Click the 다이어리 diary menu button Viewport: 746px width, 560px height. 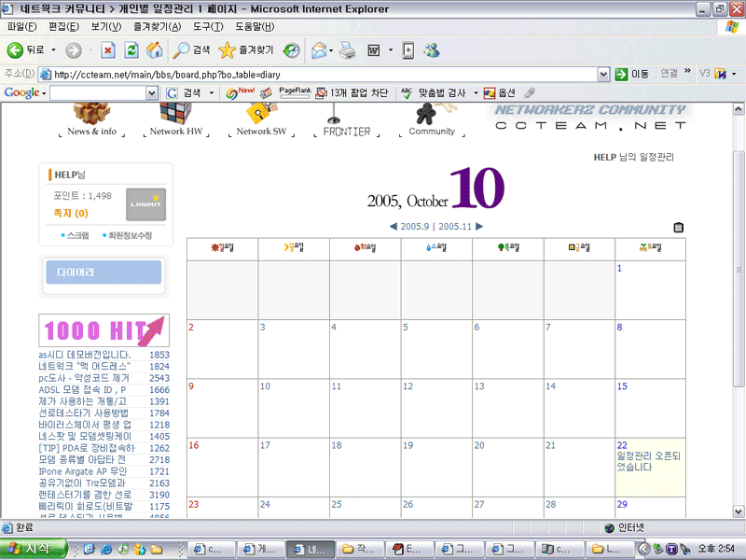(104, 273)
